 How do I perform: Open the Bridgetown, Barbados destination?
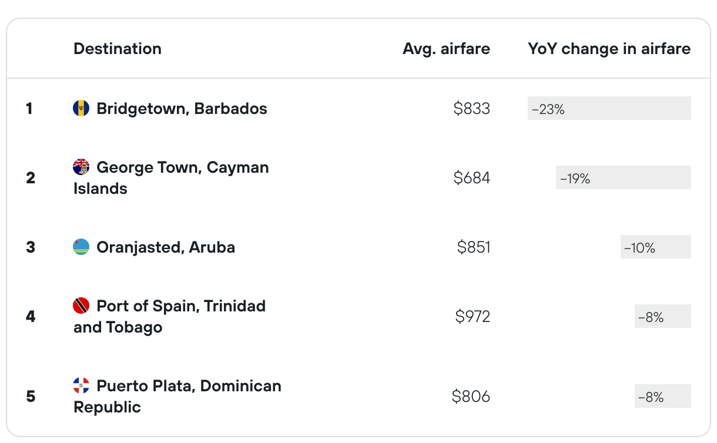pos(182,109)
